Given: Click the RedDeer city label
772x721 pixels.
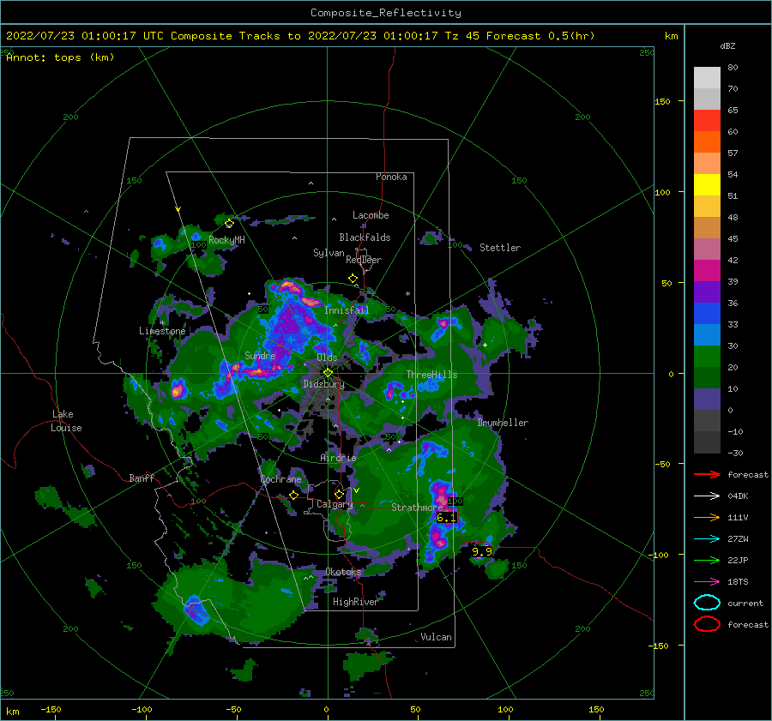Looking at the screenshot, I should coord(364,260).
